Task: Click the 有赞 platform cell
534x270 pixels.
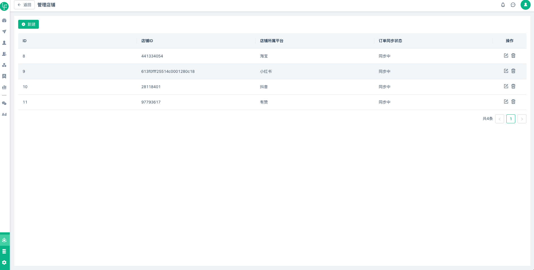Action: pyautogui.click(x=264, y=102)
